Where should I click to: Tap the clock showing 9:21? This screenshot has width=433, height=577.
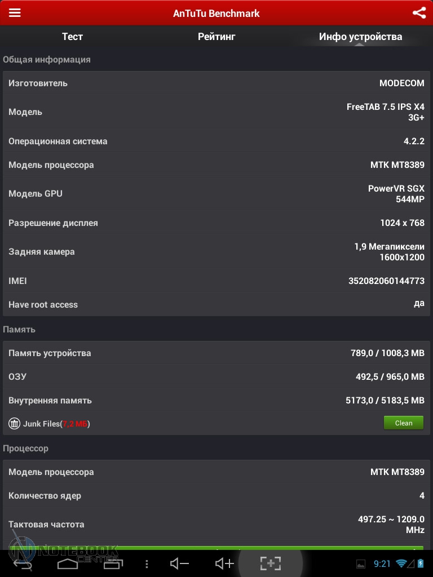[382, 563]
